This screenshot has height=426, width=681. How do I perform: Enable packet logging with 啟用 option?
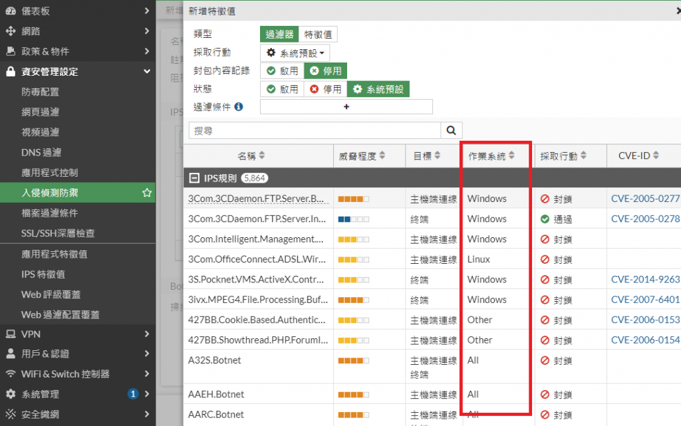pyautogui.click(x=282, y=70)
